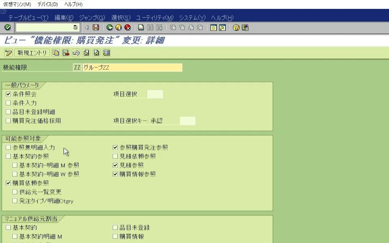Open the command field history dropdown
The width and height of the screenshot is (389, 243).
[75, 27]
